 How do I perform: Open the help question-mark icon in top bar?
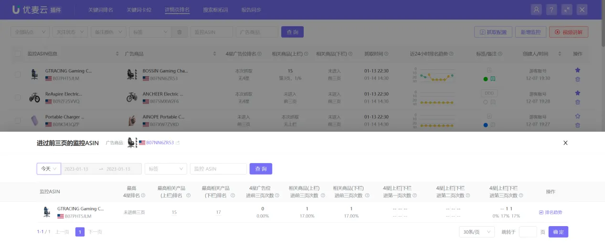coord(552,10)
